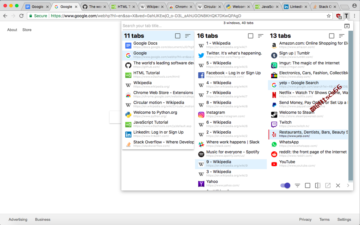Select the Sign up | Tumblr entry
Screen dimensions: 360x225
[x=308, y=55]
